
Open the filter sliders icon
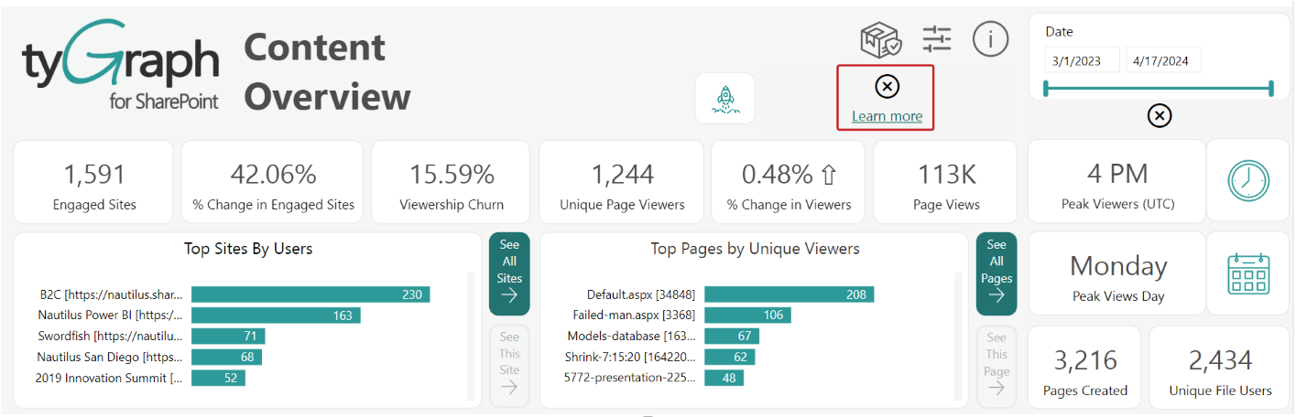[937, 38]
